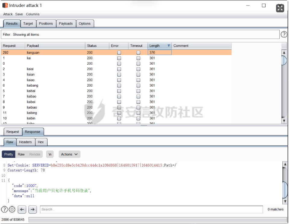289x224 pixels.
Task: Check the Error box for payload liai
Action: click(x=119, y=58)
